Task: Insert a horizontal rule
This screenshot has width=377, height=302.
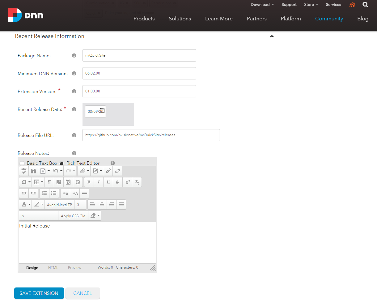Action: pyautogui.click(x=84, y=193)
